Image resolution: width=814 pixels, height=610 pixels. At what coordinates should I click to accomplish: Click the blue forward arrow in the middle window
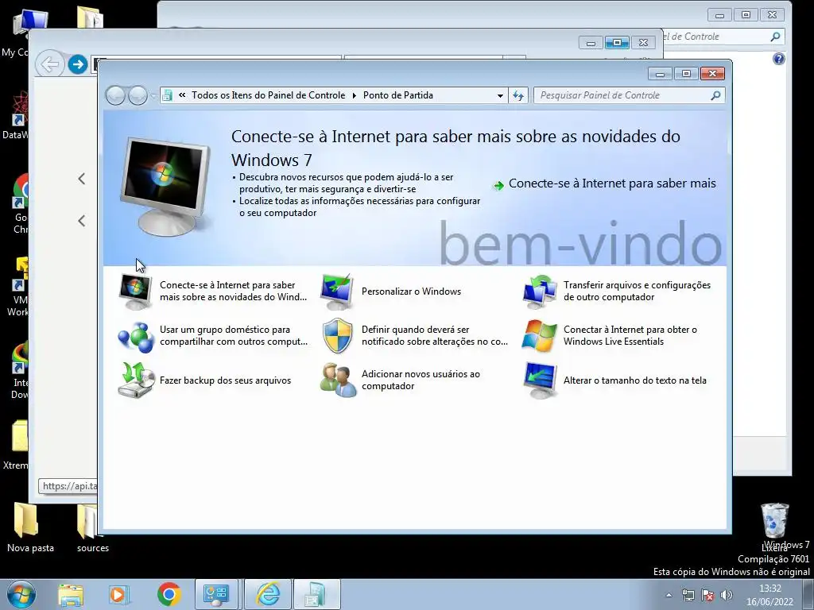point(78,64)
